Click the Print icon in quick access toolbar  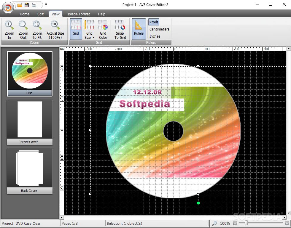(34, 4)
